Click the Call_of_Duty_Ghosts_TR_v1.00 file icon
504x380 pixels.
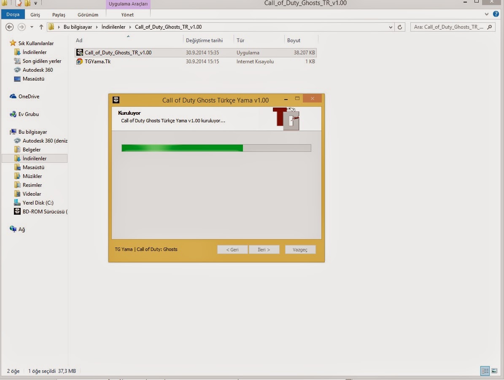pos(79,52)
